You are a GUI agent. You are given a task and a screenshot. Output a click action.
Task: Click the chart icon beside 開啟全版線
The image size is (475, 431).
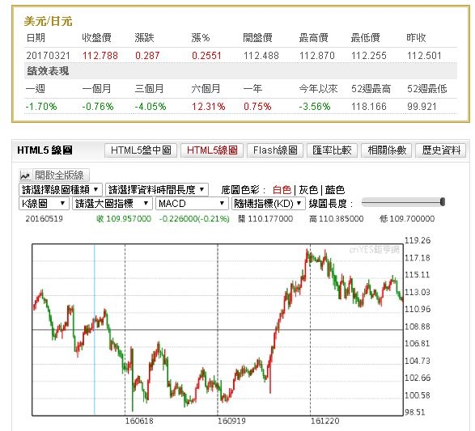[x=25, y=175]
